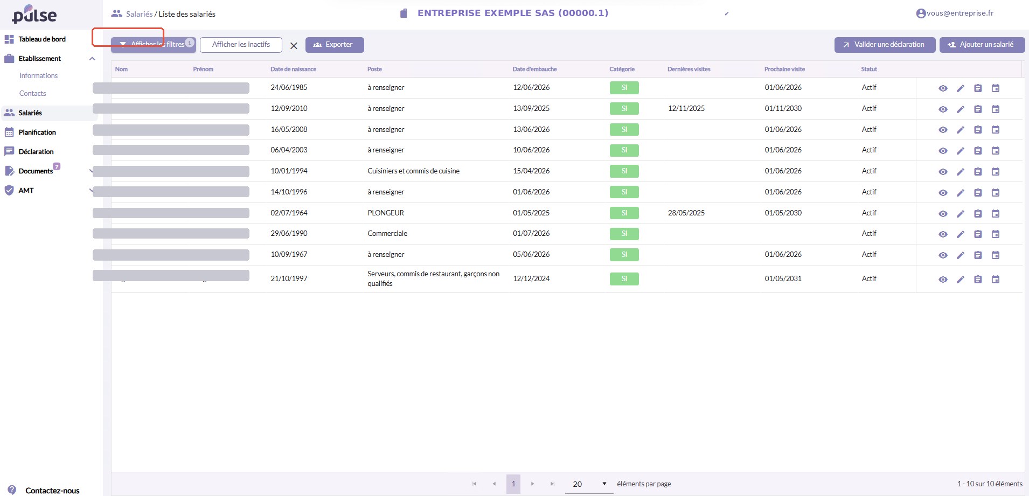Click eye icon in PLONGEUR row
This screenshot has width=1029, height=496.
[943, 214]
